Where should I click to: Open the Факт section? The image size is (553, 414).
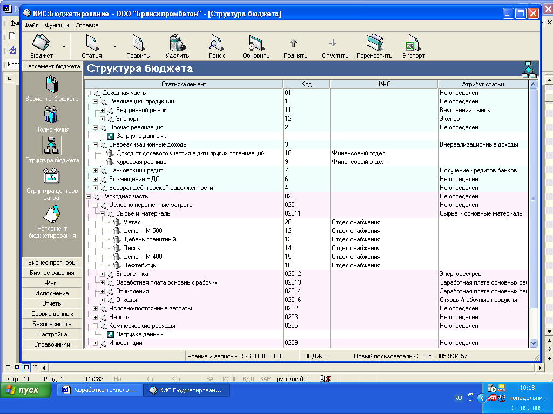coord(52,283)
